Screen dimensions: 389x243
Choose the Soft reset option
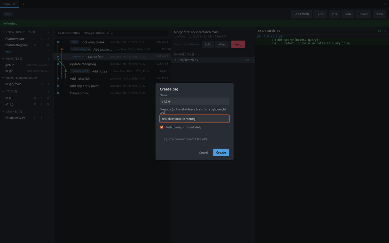(208, 44)
